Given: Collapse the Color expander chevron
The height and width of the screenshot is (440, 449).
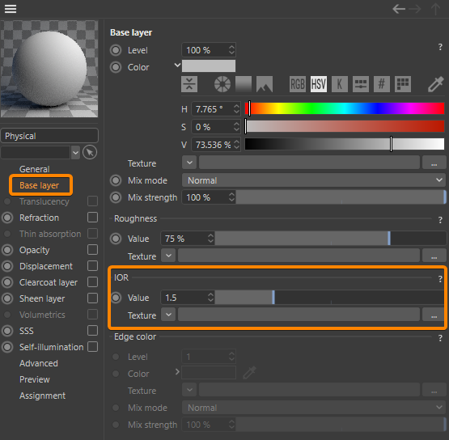Looking at the screenshot, I should pyautogui.click(x=177, y=65).
